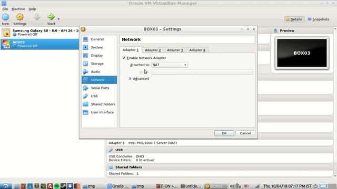This screenshot has width=337, height=189.
Task: Switch to the Adapter 1 tab
Action: [131, 50]
